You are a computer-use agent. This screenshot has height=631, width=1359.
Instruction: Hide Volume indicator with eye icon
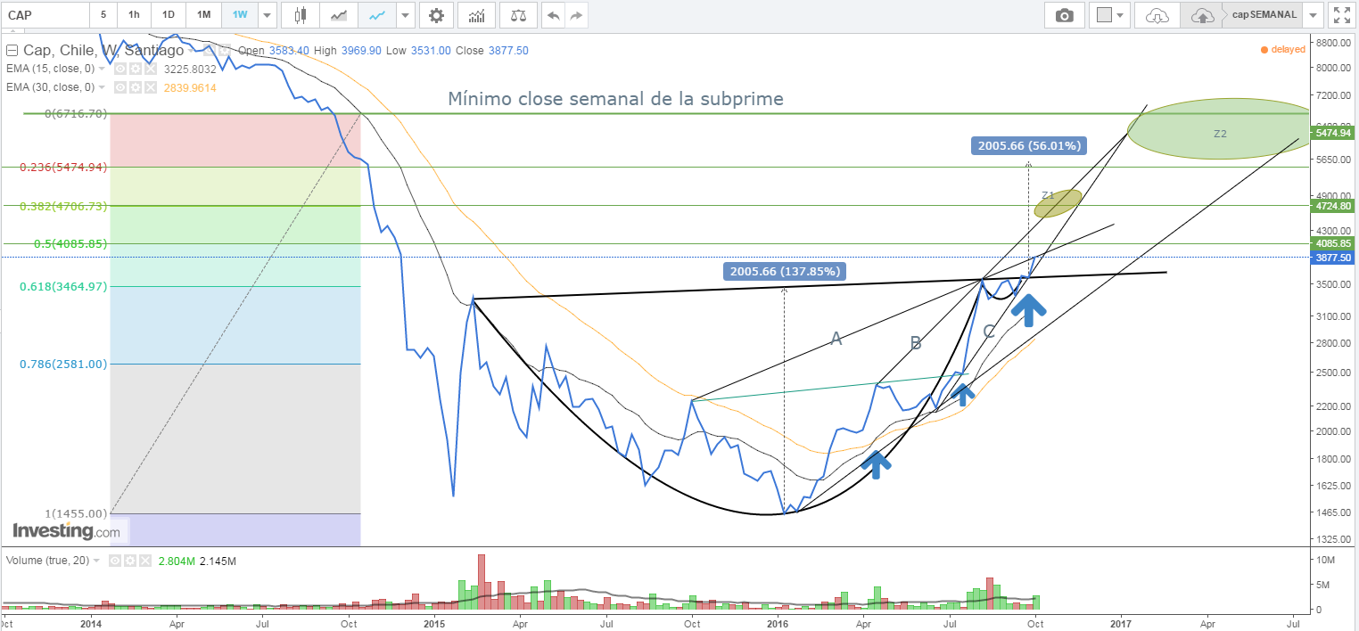[115, 561]
